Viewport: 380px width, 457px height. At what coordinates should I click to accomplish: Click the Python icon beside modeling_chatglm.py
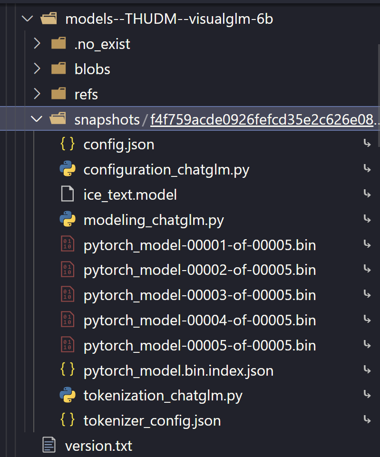tap(68, 220)
